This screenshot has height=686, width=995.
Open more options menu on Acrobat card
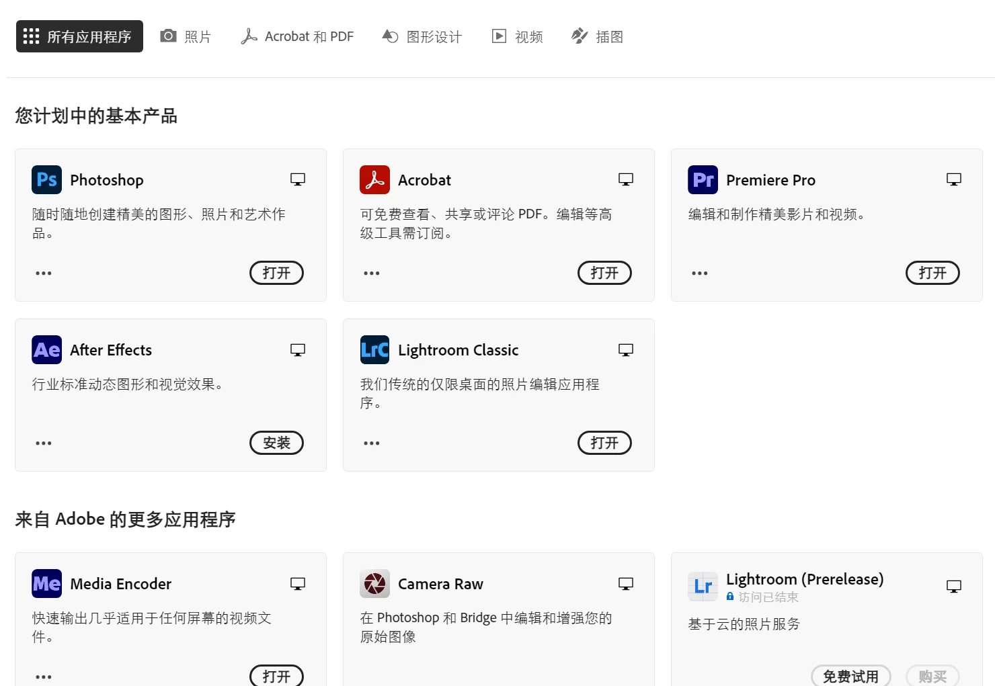372,273
